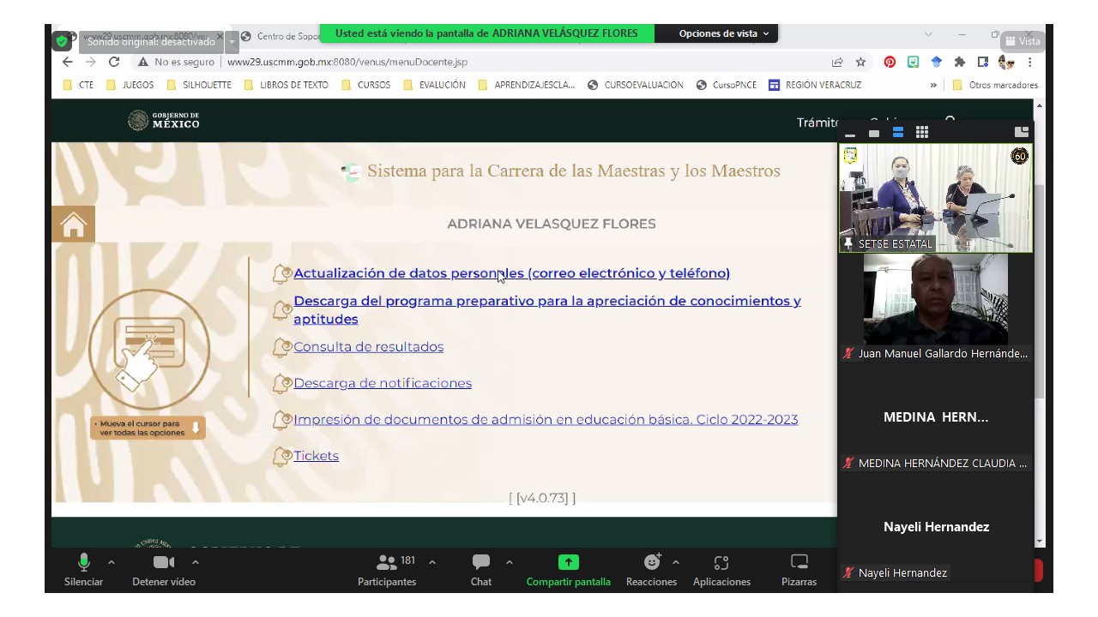
Task: Open 'Actualización de datos personales' link
Action: pyautogui.click(x=511, y=273)
